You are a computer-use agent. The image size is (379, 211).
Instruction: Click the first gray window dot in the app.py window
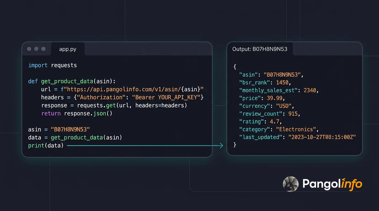[x=29, y=49]
